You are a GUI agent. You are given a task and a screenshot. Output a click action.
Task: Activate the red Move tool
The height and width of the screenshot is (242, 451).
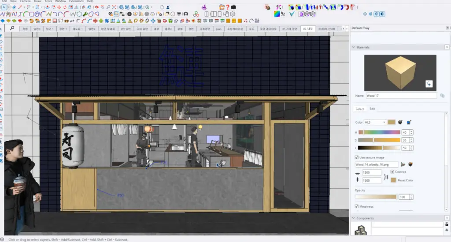click(x=59, y=7)
